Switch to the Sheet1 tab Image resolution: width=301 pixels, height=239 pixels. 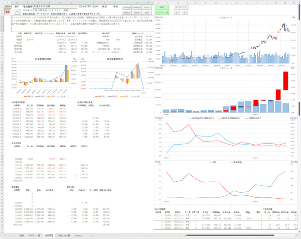coord(78,235)
